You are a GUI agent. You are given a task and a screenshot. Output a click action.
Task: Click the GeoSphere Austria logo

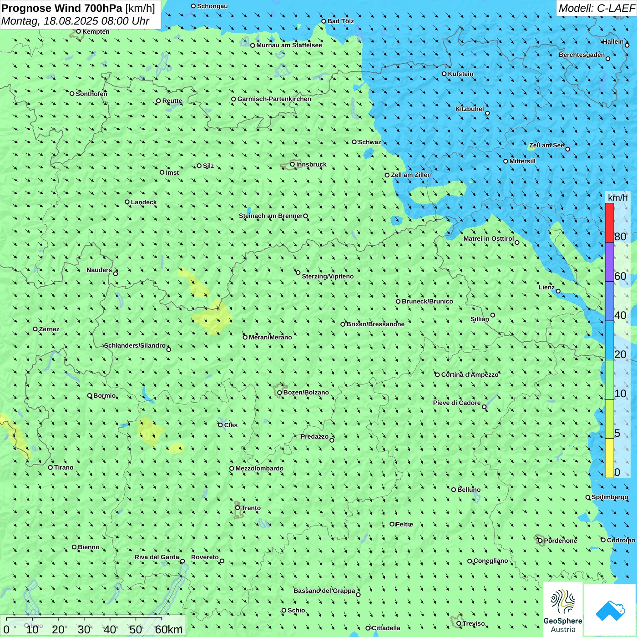[x=563, y=609]
